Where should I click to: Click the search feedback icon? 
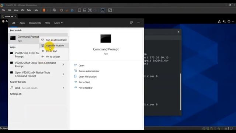pyautogui.click(x=131, y=23)
